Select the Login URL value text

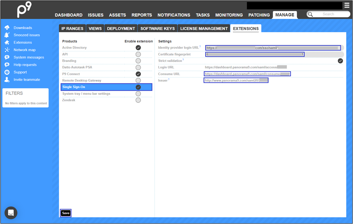click(x=246, y=67)
